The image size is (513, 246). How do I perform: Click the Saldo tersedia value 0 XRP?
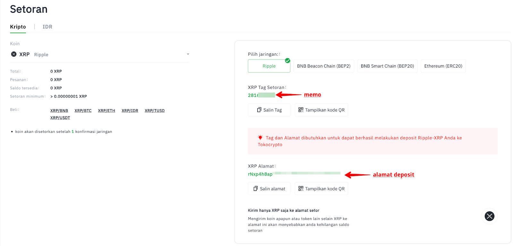tap(56, 88)
